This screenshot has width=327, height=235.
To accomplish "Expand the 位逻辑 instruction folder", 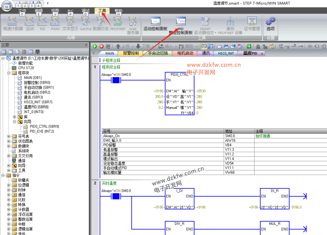I will tap(9, 185).
